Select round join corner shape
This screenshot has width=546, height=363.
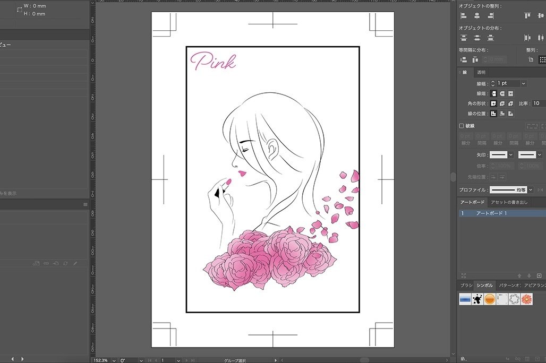[502, 103]
